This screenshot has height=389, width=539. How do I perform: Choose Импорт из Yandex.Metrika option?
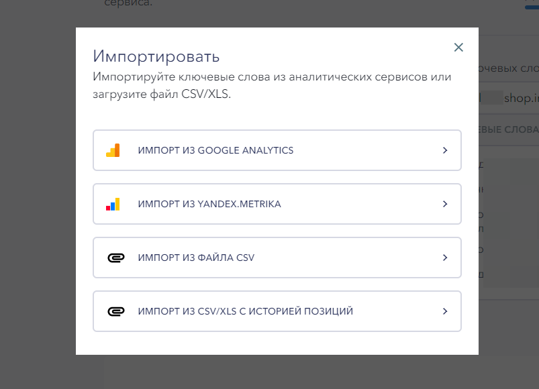pyautogui.click(x=209, y=204)
